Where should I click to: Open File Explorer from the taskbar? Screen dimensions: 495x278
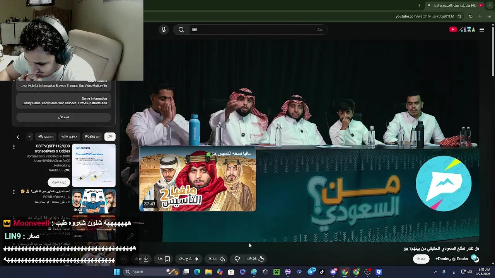click(x=208, y=272)
